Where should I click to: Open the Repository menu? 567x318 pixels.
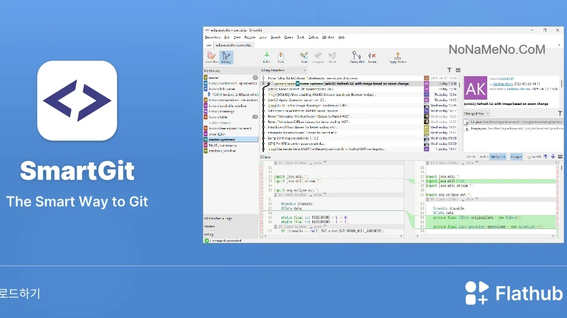[212, 37]
